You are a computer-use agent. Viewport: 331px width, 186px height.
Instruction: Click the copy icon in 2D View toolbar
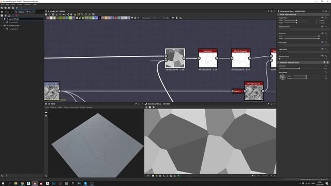[153, 107]
